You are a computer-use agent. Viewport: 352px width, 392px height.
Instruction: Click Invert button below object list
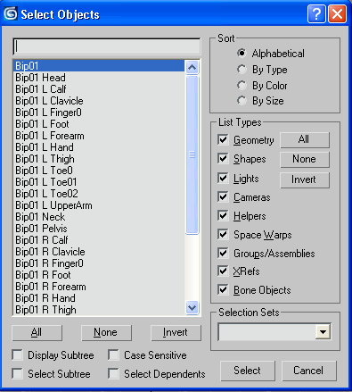176,332
